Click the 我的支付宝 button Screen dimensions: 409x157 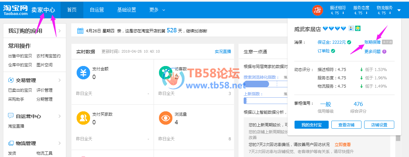[x=312, y=125]
